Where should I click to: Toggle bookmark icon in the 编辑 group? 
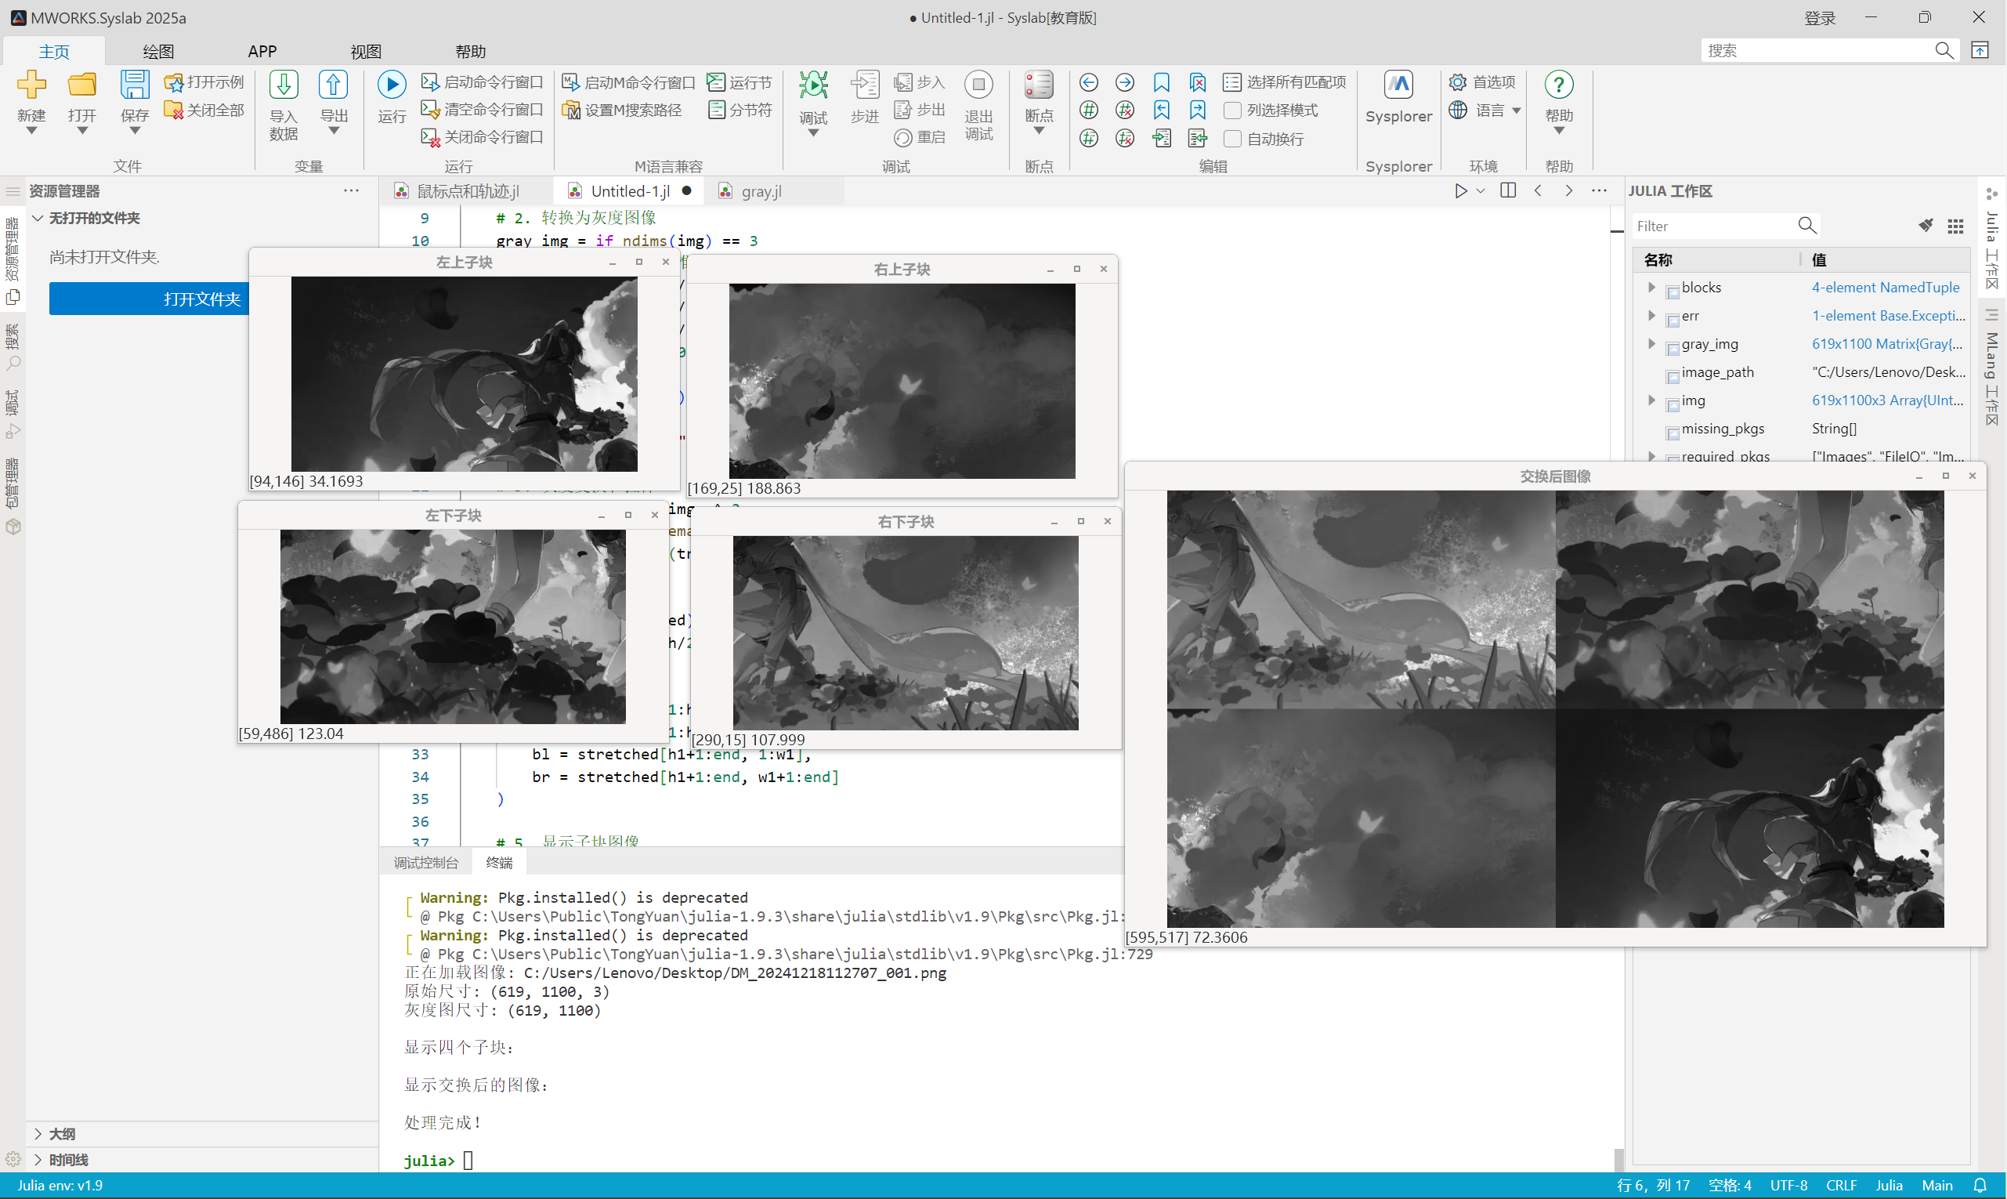coord(1162,82)
